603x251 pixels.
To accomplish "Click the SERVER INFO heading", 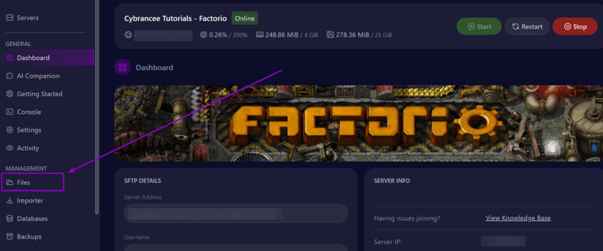I will coord(392,181).
